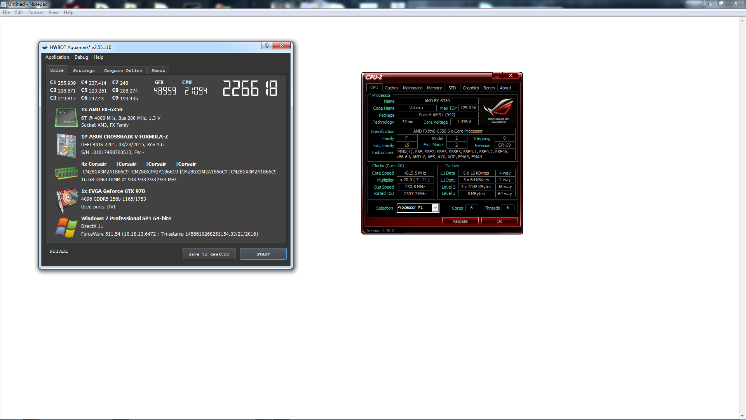The width and height of the screenshot is (746, 420).
Task: Select the Graphics tab in CPU-Z
Action: pos(471,88)
